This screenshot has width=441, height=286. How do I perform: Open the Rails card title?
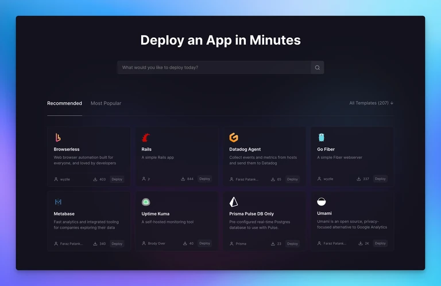tap(146, 150)
